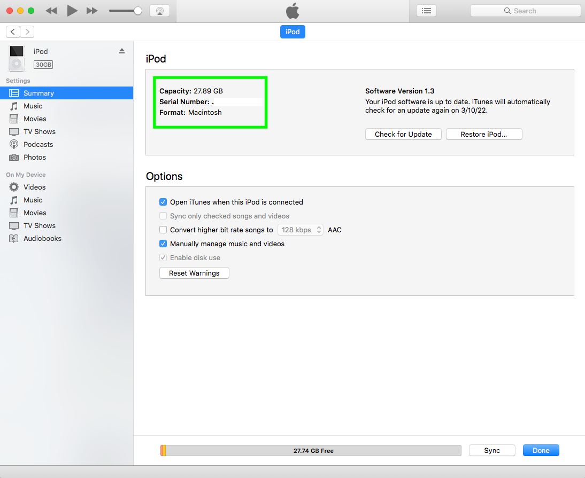
Task: Click the Search field
Action: point(525,11)
